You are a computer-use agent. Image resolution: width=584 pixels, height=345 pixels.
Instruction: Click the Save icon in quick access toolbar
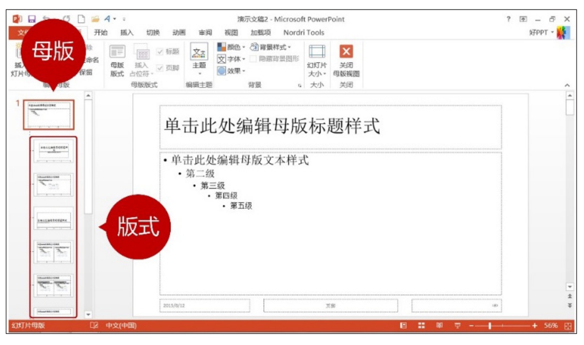point(32,19)
